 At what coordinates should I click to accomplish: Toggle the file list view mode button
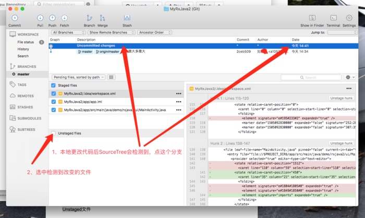(x=111, y=77)
